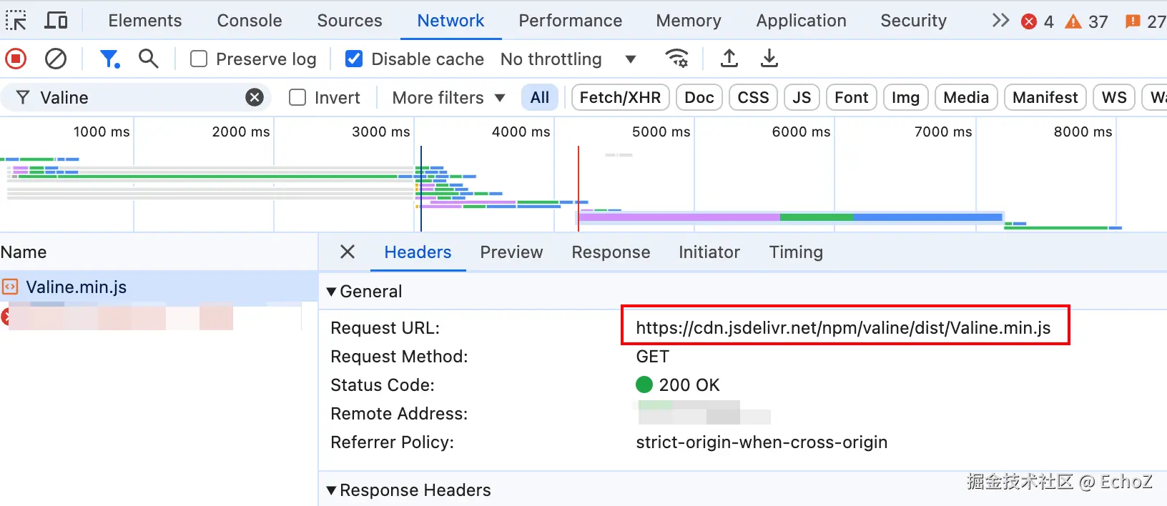Activate the inspect element picker icon
The width and height of the screenshot is (1167, 506).
pos(16,20)
